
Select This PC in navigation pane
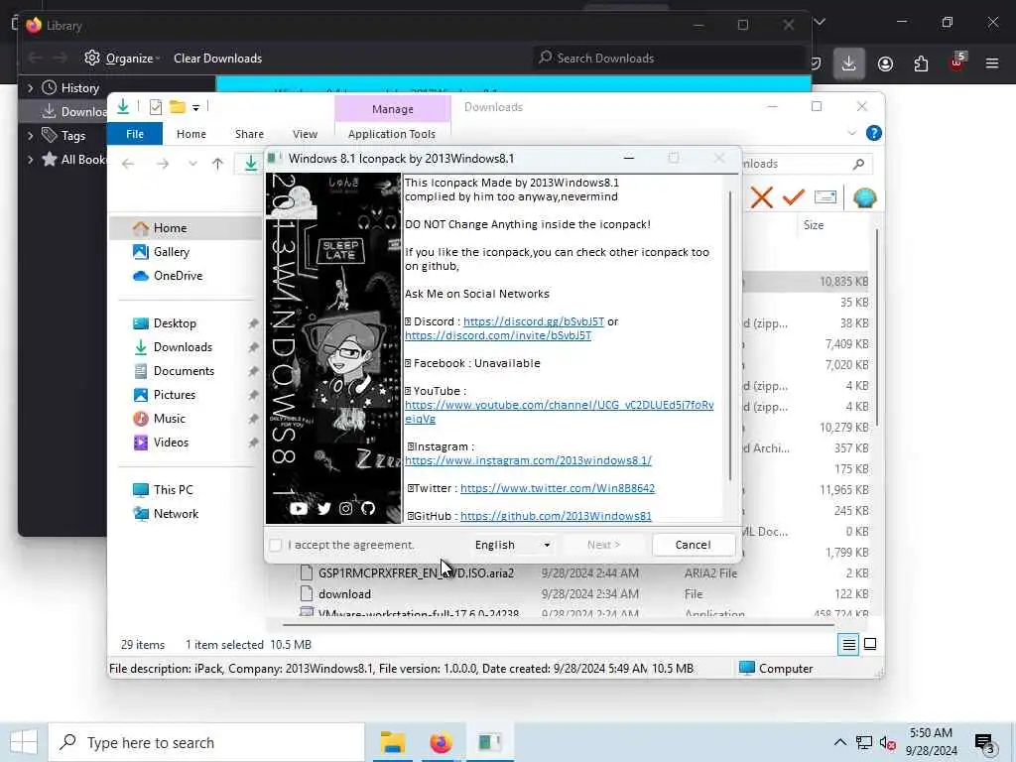click(x=173, y=490)
